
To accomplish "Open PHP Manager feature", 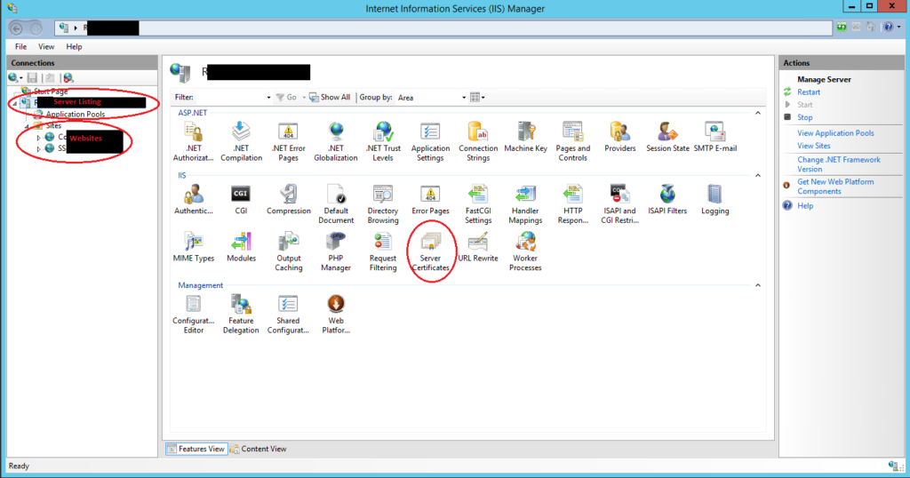I will 335,251.
